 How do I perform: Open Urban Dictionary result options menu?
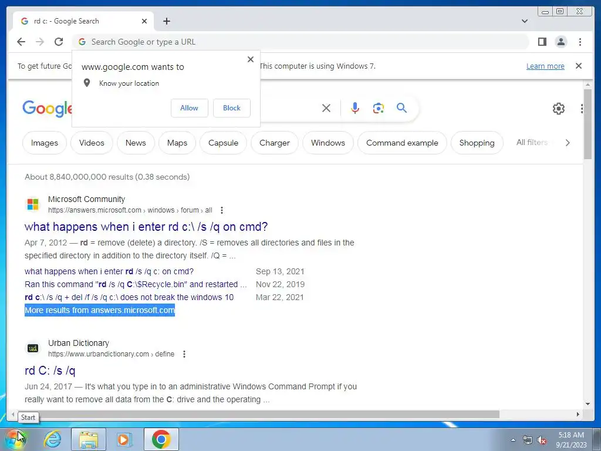pyautogui.click(x=184, y=354)
